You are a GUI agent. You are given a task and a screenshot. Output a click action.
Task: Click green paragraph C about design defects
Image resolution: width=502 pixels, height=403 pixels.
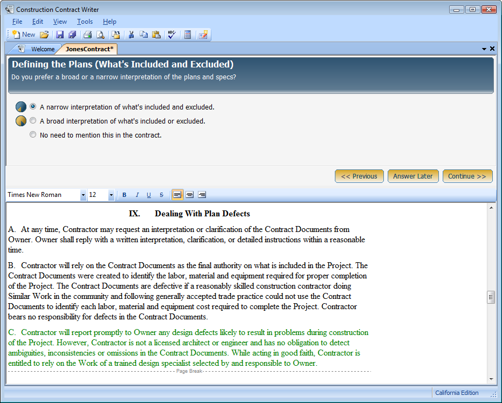(188, 347)
